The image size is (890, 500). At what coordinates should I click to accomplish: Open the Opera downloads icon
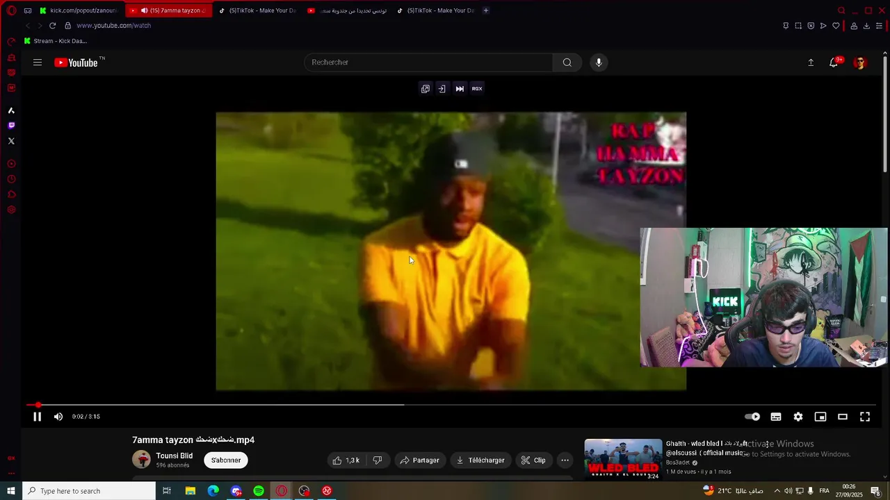pyautogui.click(x=866, y=26)
